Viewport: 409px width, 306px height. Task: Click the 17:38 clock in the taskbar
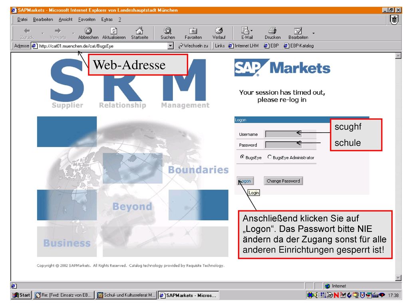click(393, 295)
